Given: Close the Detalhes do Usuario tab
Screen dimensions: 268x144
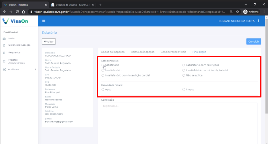Looking at the screenshot, I should 93,5.
